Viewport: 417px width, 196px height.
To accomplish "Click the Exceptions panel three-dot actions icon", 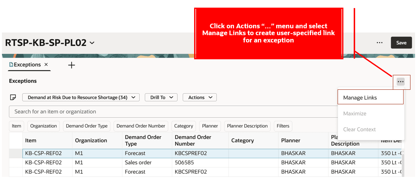I will click(401, 82).
